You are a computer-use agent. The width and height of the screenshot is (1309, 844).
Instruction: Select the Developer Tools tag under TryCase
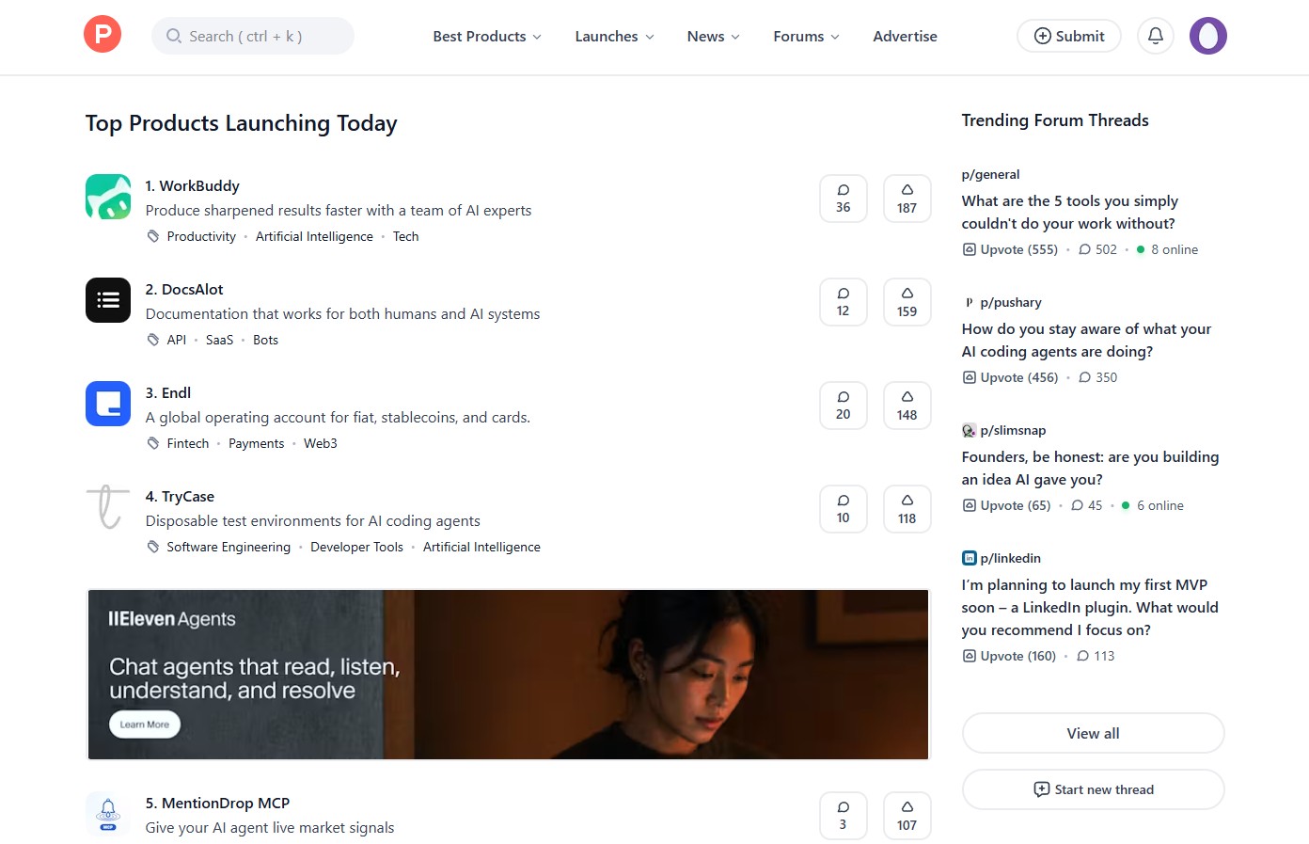click(x=356, y=547)
